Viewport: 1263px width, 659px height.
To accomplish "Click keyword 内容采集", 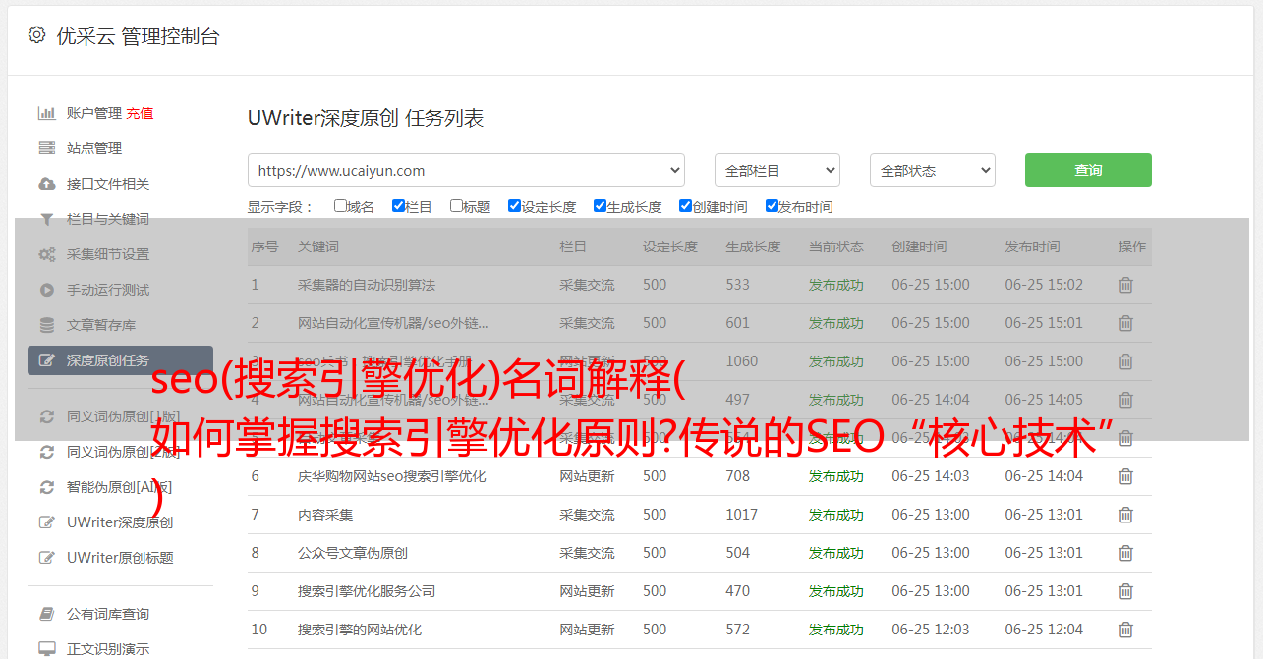I will tap(325, 515).
